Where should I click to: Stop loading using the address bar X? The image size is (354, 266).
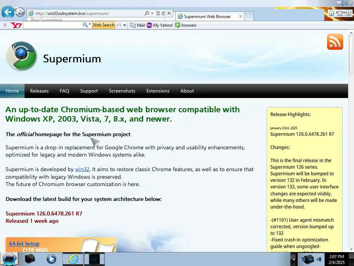169,14
